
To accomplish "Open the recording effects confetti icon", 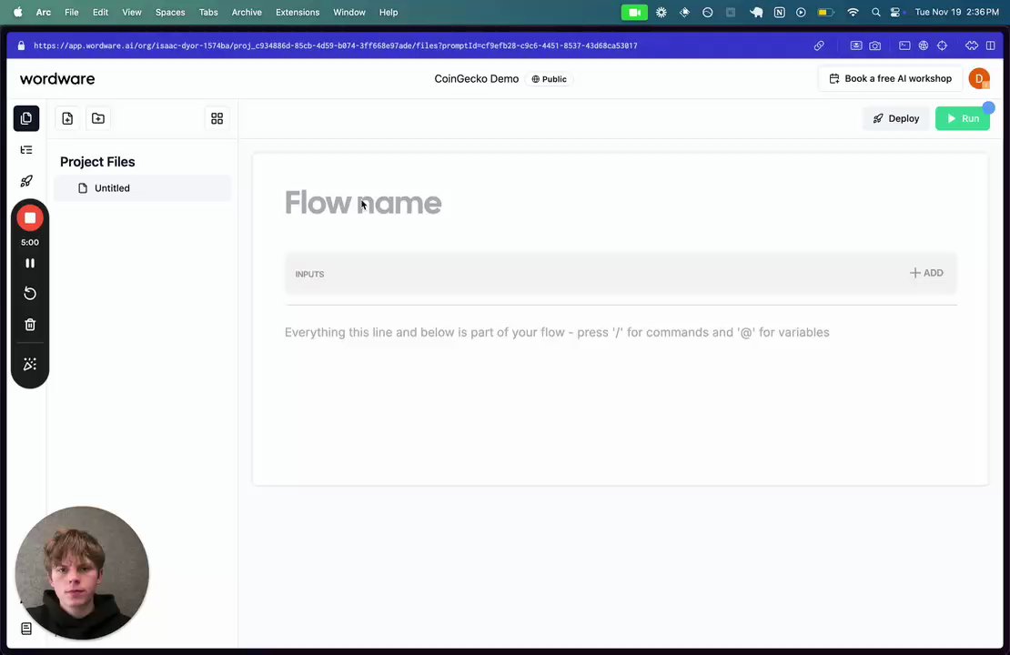I will coord(30,364).
